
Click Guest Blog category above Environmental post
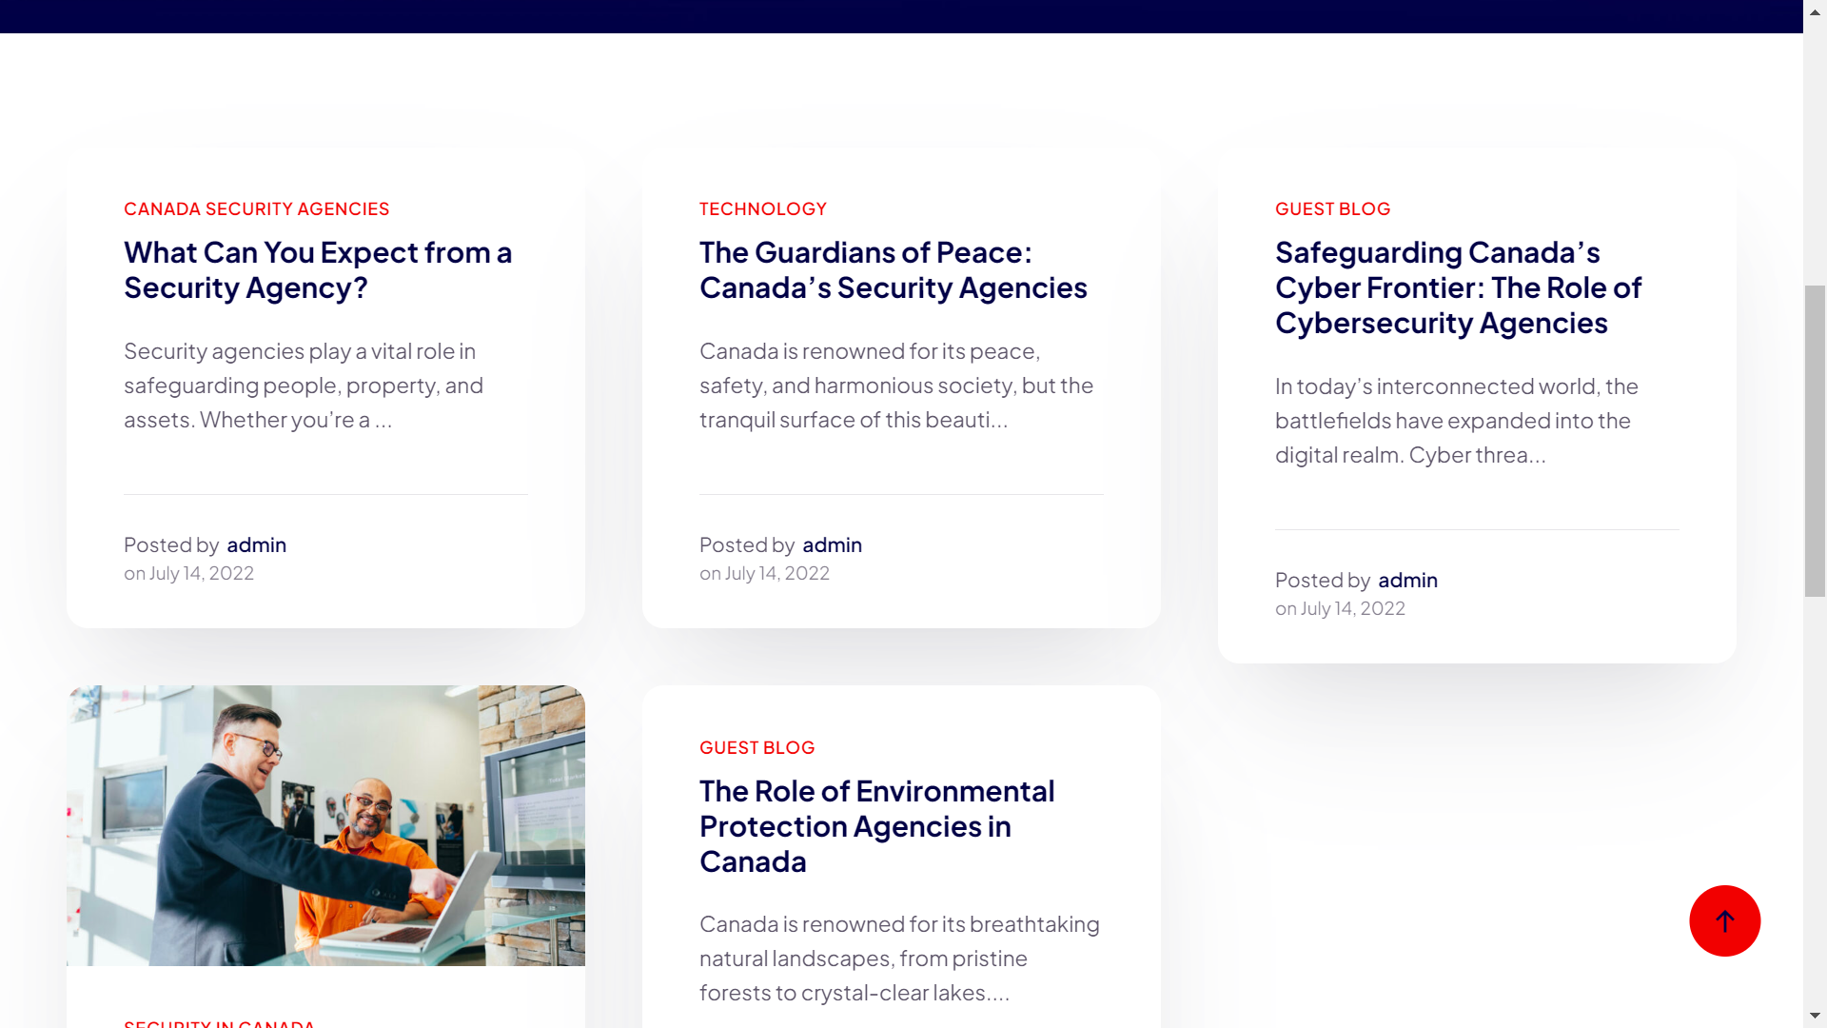756,747
